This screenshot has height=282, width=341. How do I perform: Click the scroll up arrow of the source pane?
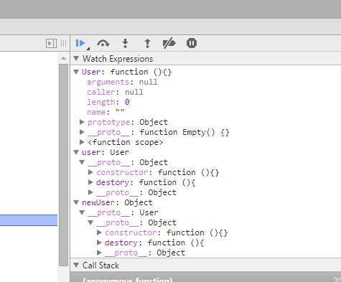point(63,58)
